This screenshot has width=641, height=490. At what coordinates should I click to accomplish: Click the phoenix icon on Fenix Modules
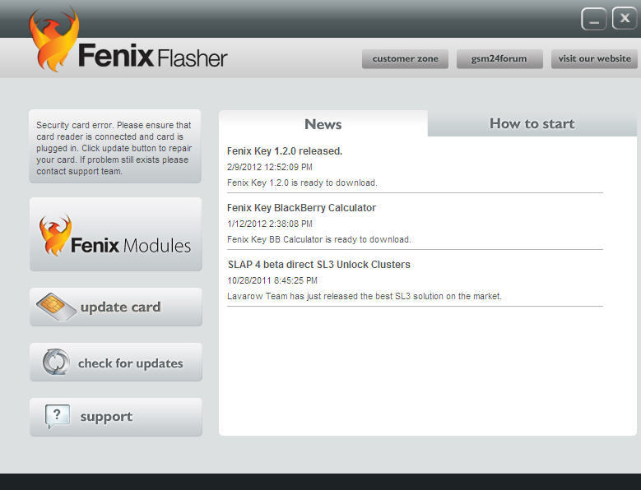coord(55,236)
